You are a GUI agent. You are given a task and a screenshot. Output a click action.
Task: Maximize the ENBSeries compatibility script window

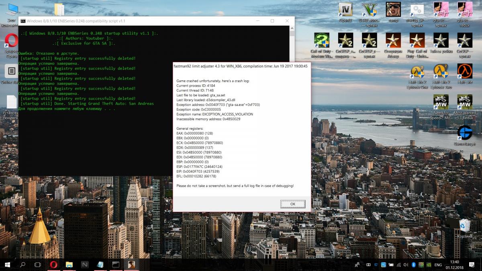(272, 21)
